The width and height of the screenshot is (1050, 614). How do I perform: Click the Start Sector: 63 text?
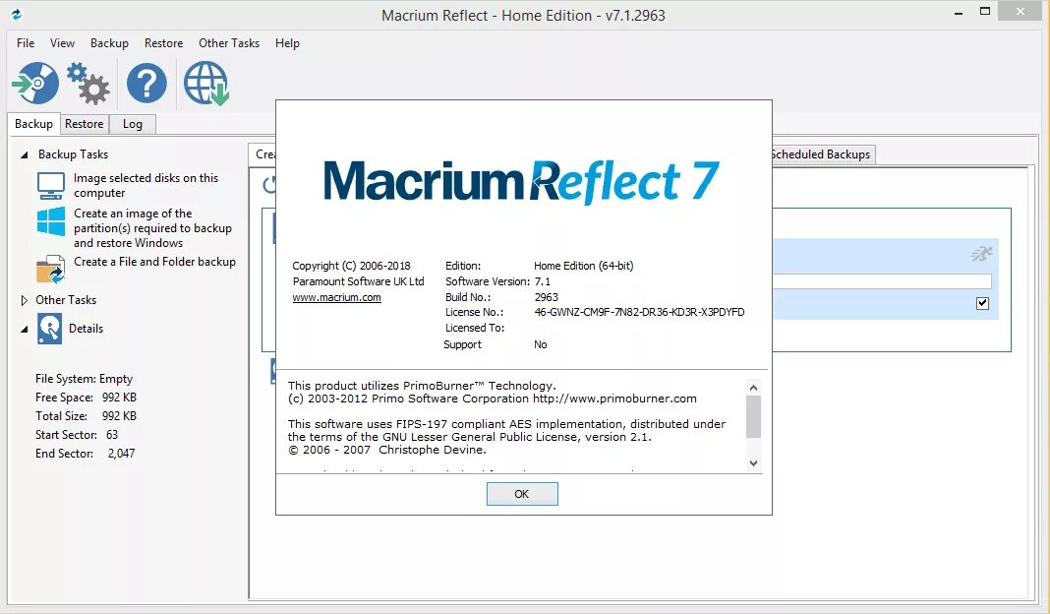pyautogui.click(x=77, y=435)
